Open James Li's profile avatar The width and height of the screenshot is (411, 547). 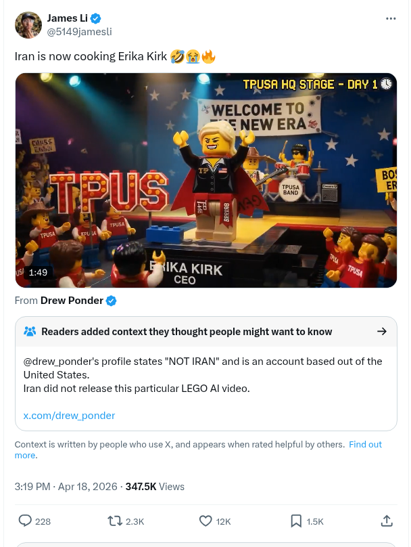point(28,25)
